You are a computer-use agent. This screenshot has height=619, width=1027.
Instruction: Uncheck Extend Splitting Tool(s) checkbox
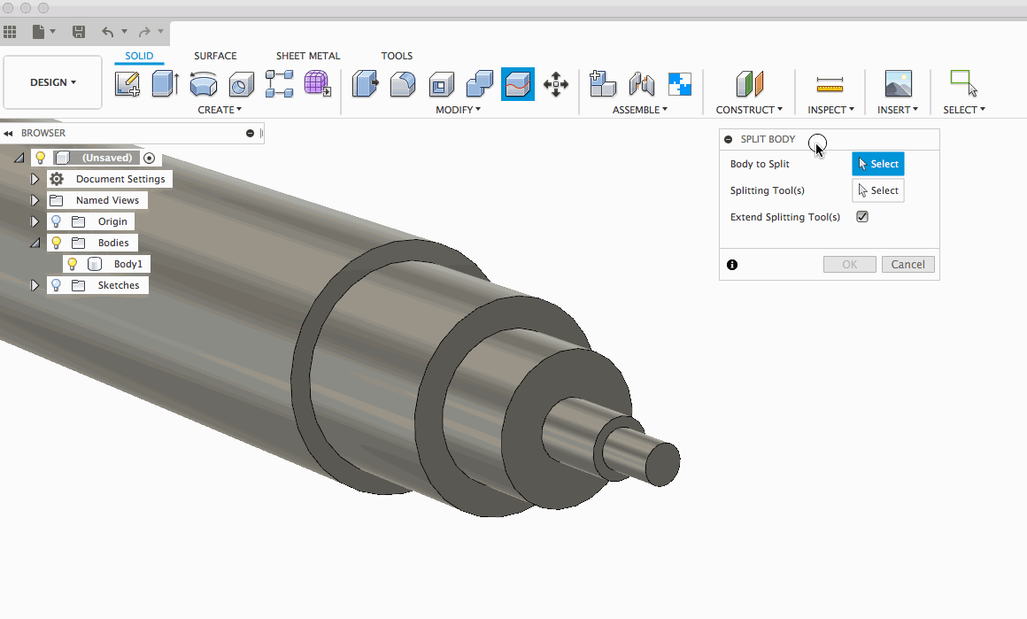click(862, 217)
